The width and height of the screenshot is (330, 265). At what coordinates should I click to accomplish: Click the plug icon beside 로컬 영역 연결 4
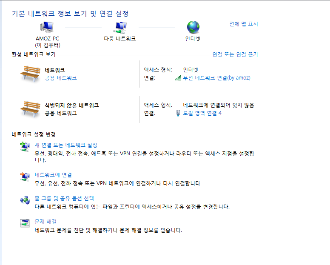tap(178, 113)
